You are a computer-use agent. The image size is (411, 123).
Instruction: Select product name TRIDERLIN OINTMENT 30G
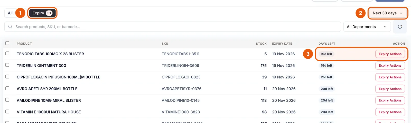[x=42, y=66]
